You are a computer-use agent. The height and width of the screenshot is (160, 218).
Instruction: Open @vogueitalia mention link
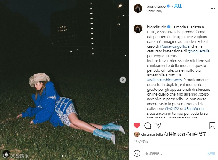199,51
